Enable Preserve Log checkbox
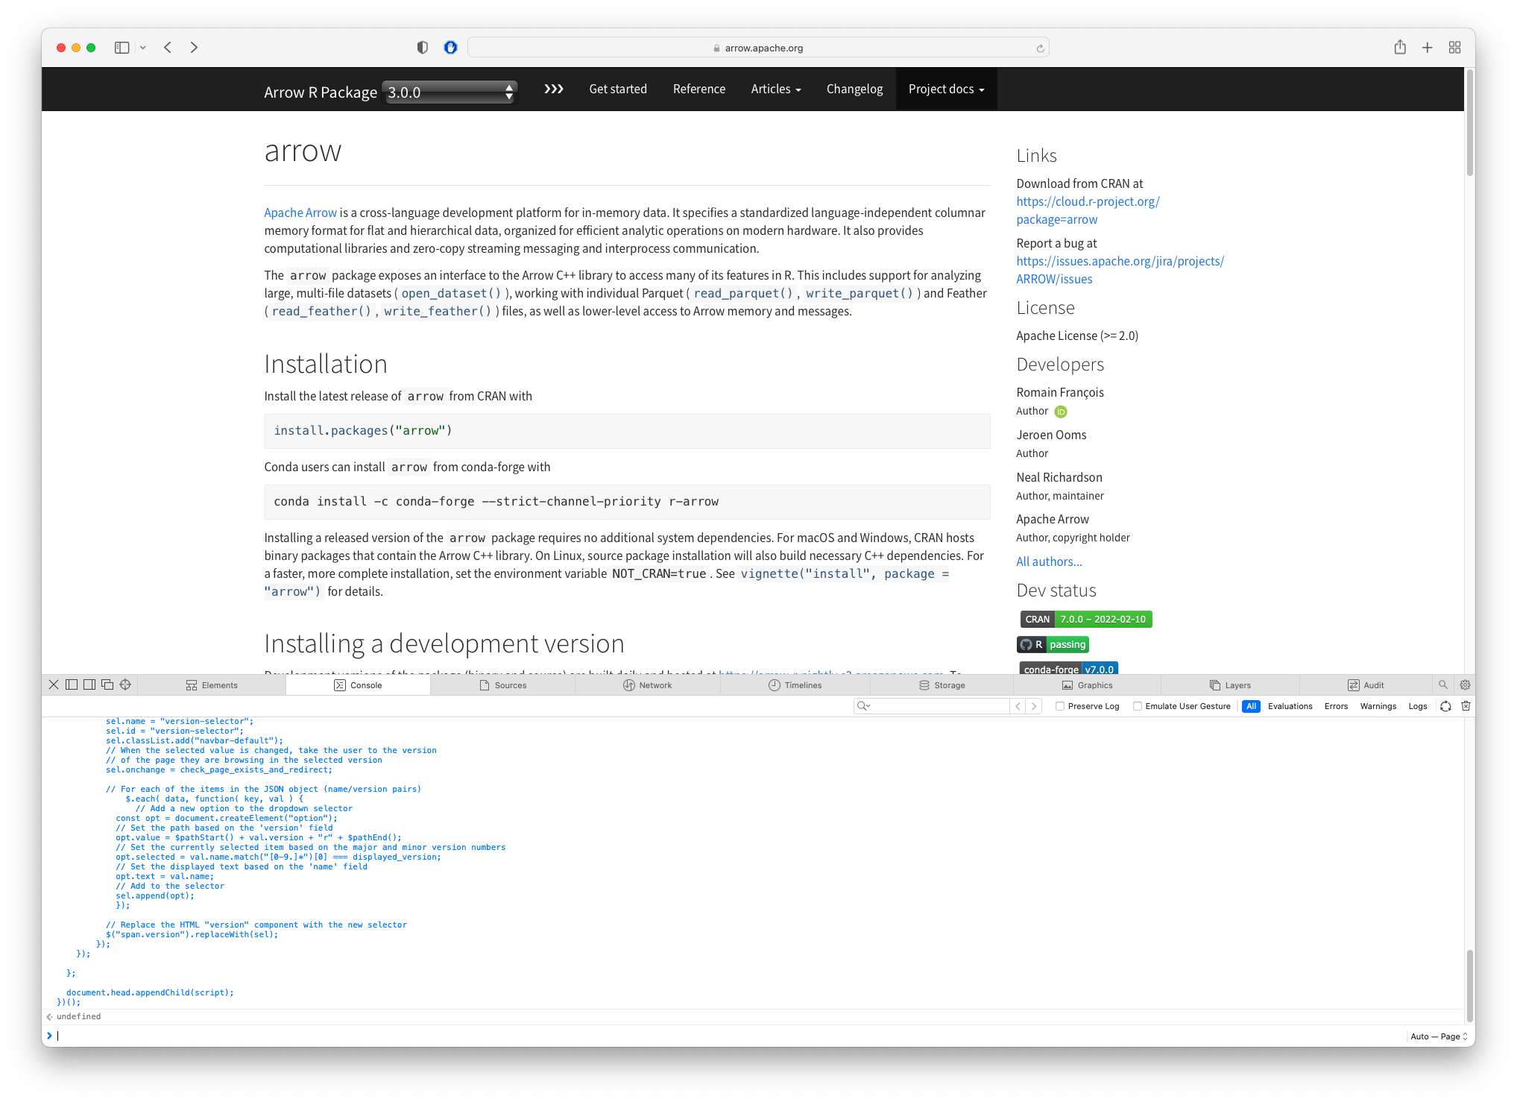This screenshot has width=1517, height=1102. [1060, 706]
